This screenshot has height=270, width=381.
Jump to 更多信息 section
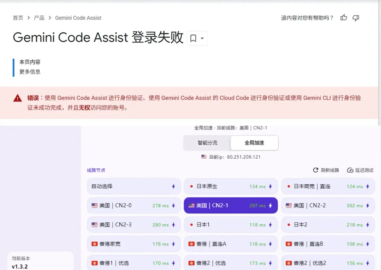(x=30, y=72)
